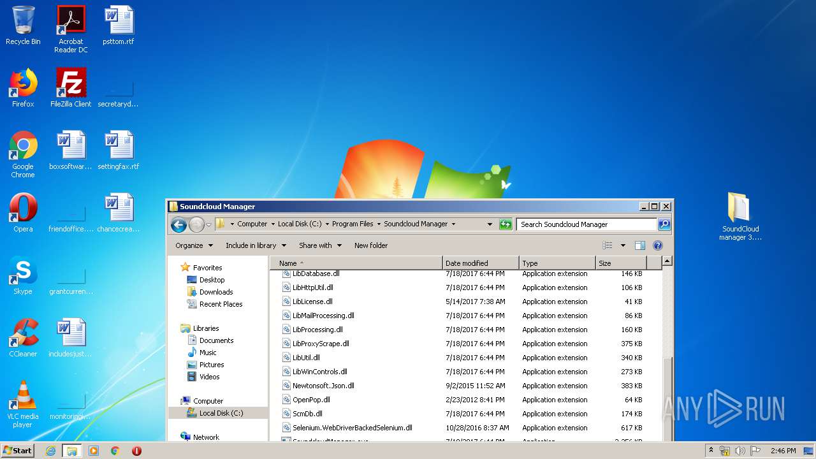This screenshot has width=816, height=459.
Task: Select Documents library in navigation pane
Action: point(216,340)
